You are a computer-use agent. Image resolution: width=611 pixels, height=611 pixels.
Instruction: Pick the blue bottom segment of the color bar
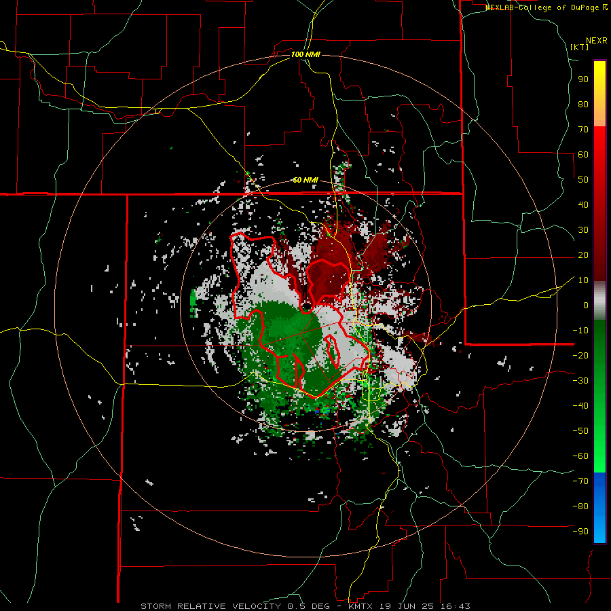pos(599,508)
